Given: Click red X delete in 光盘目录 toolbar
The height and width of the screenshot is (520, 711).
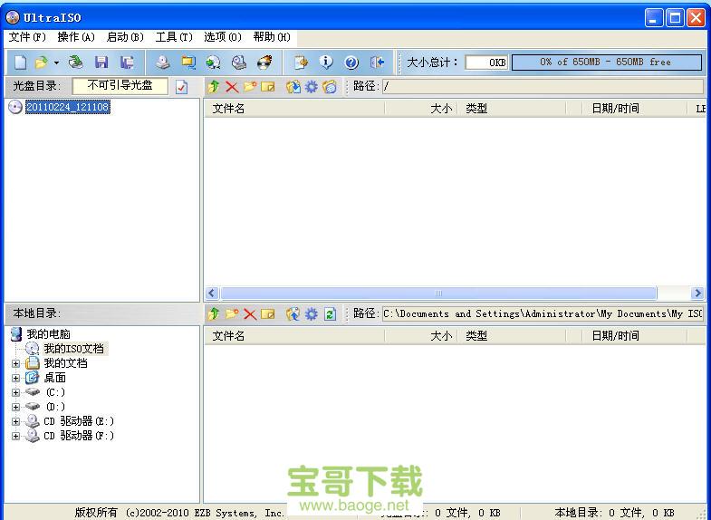Looking at the screenshot, I should (x=232, y=86).
